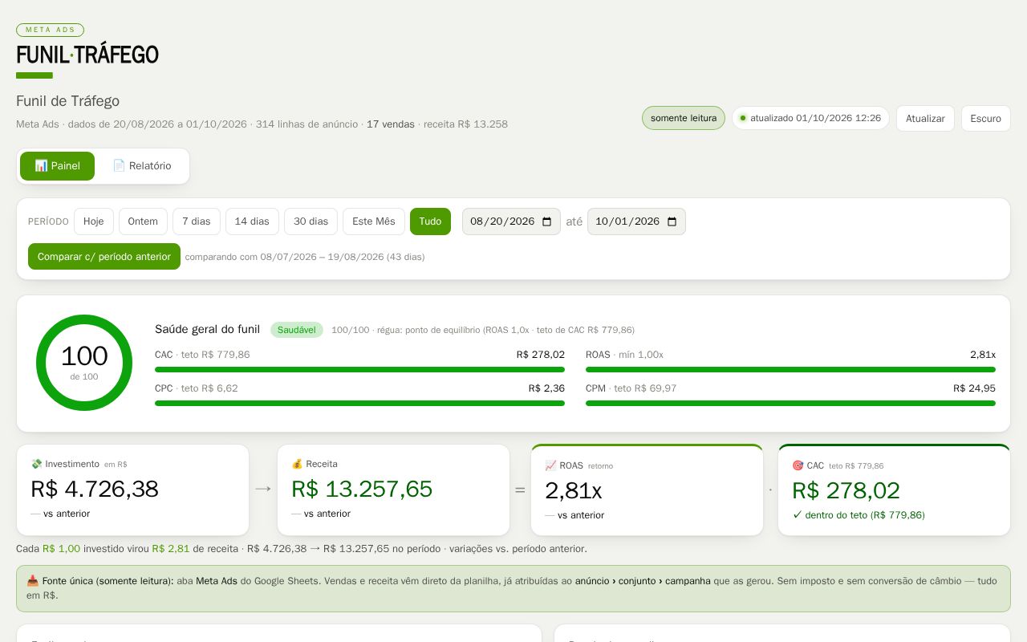Switch to the Relatório tab
Image resolution: width=1027 pixels, height=642 pixels.
coord(142,166)
